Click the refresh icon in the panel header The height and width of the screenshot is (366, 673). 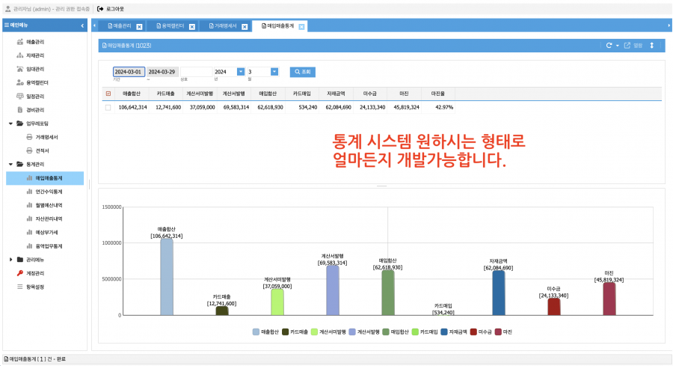(609, 46)
